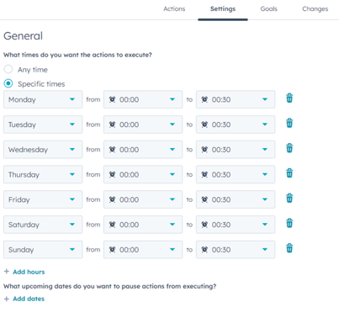Open the Friday day dropdown
The image size is (339, 313).
(43, 199)
